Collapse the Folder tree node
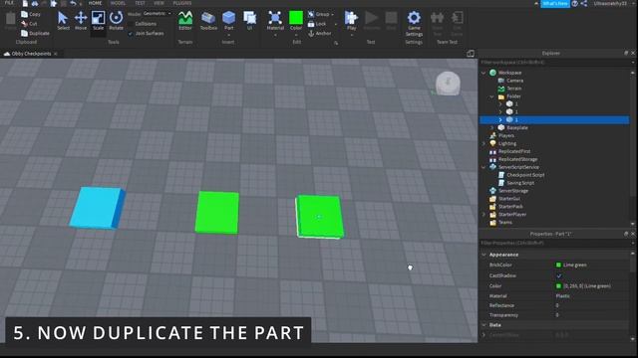Image resolution: width=638 pixels, height=358 pixels. pyautogui.click(x=491, y=96)
